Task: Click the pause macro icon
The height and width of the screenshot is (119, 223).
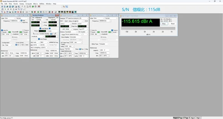Action: [x=8, y=9]
